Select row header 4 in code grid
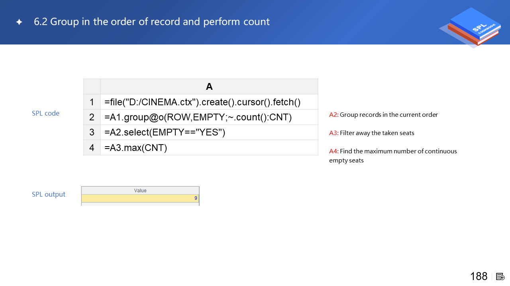This screenshot has width=510, height=286. coord(92,148)
